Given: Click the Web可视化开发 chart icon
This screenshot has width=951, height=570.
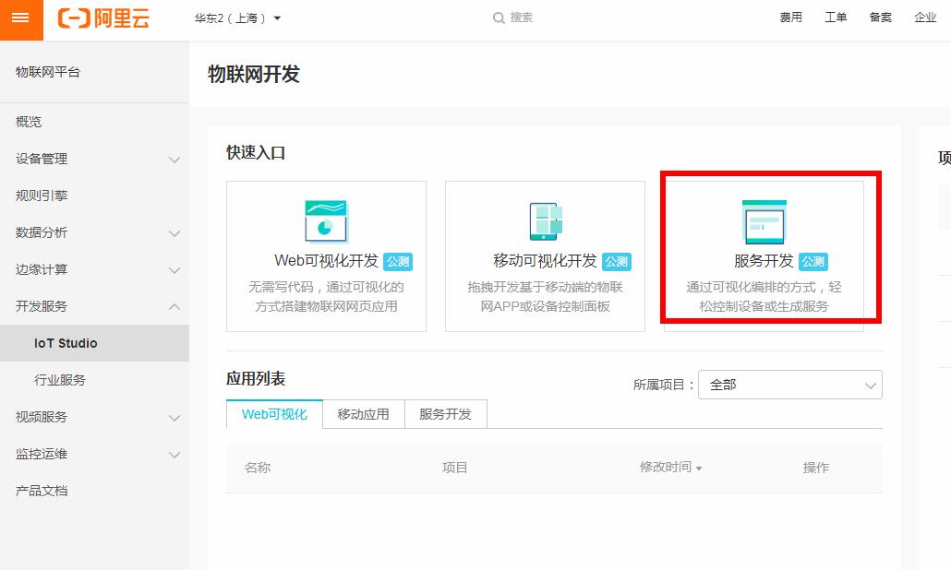Looking at the screenshot, I should click(x=326, y=221).
